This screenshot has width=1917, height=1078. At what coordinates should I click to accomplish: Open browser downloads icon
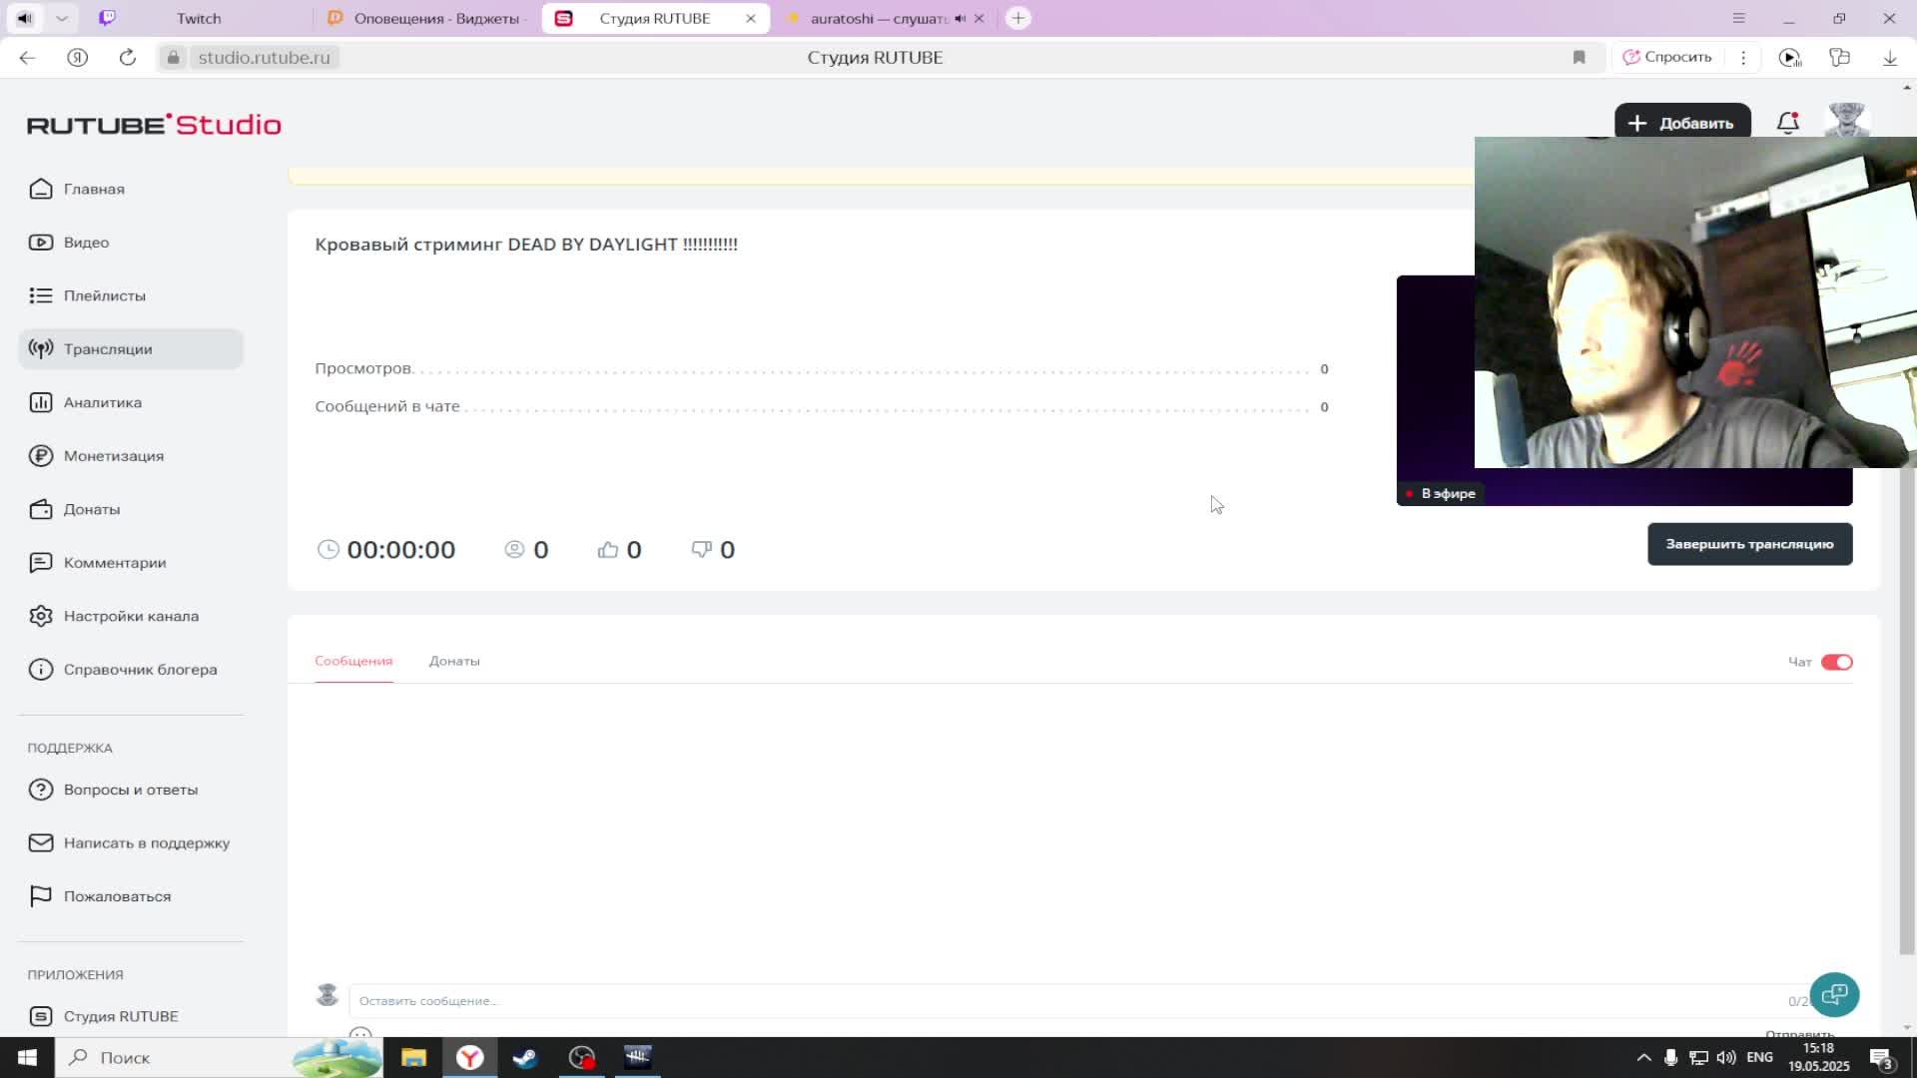point(1889,57)
